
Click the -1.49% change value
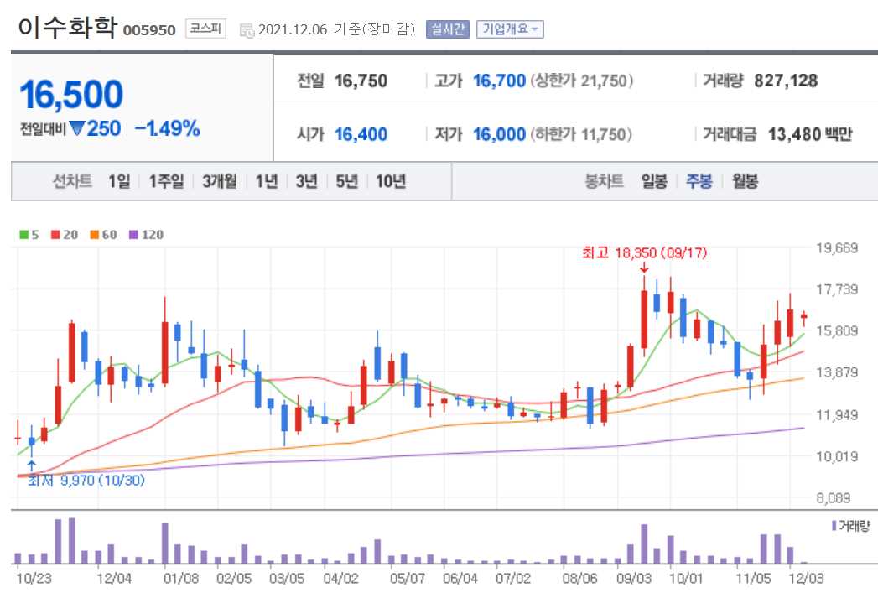coord(168,129)
